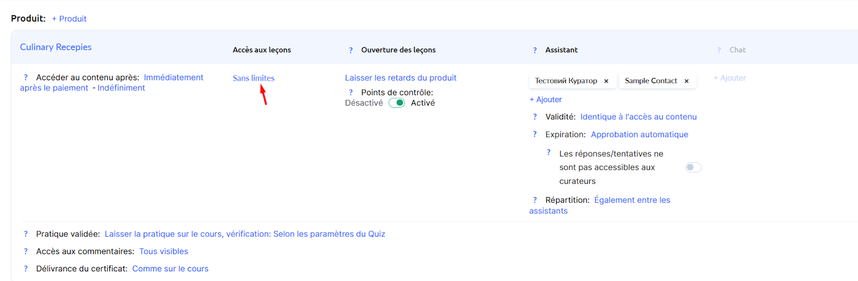The width and height of the screenshot is (858, 281).
Task: Remove Sample Contact assistant tag
Action: [x=686, y=81]
